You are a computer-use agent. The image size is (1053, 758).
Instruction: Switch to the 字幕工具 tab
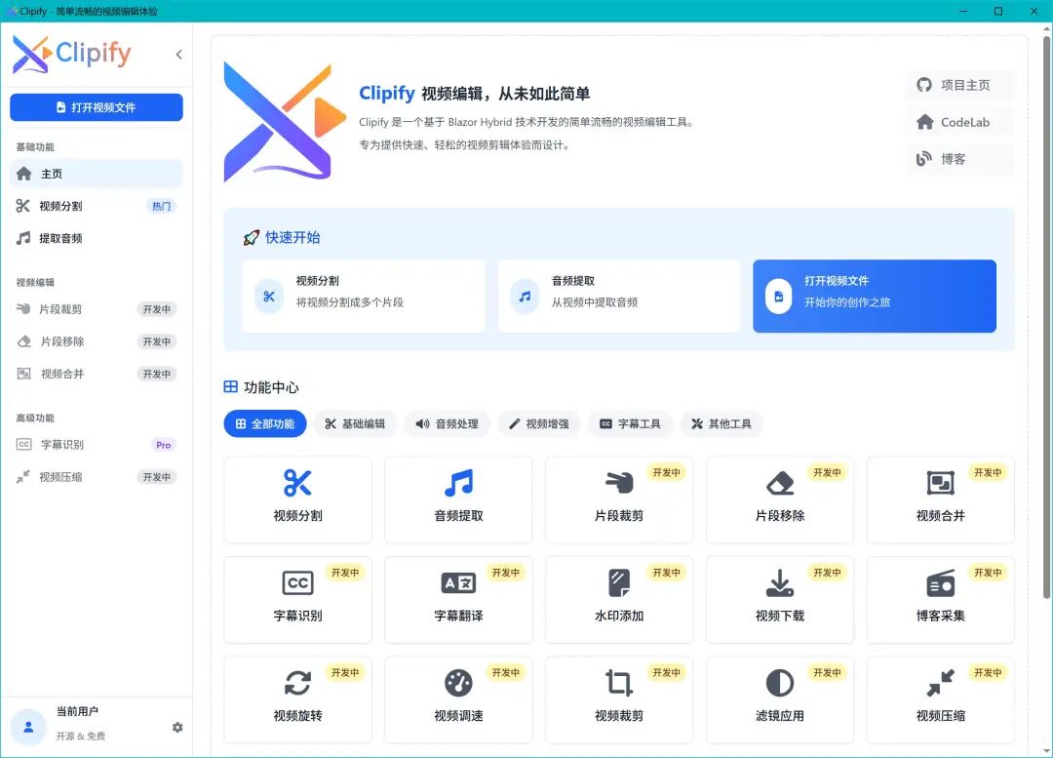630,424
